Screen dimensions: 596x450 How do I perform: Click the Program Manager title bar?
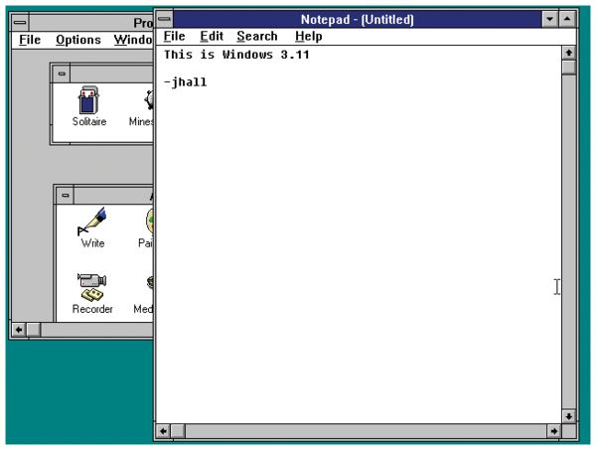pyautogui.click(x=91, y=23)
